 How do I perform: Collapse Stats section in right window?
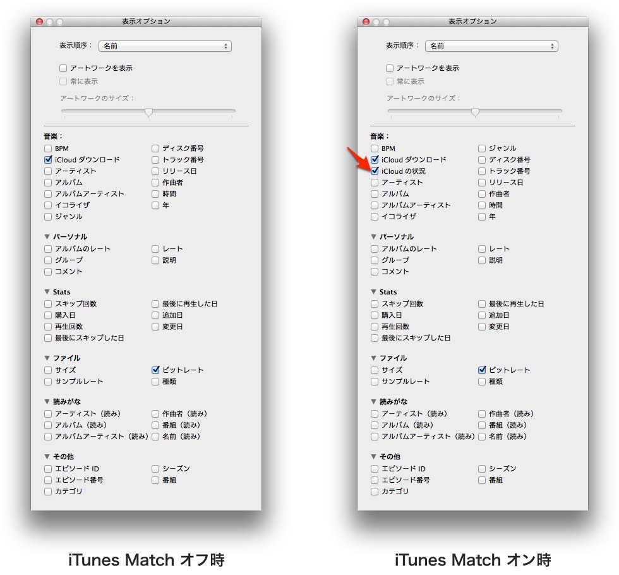pyautogui.click(x=373, y=292)
